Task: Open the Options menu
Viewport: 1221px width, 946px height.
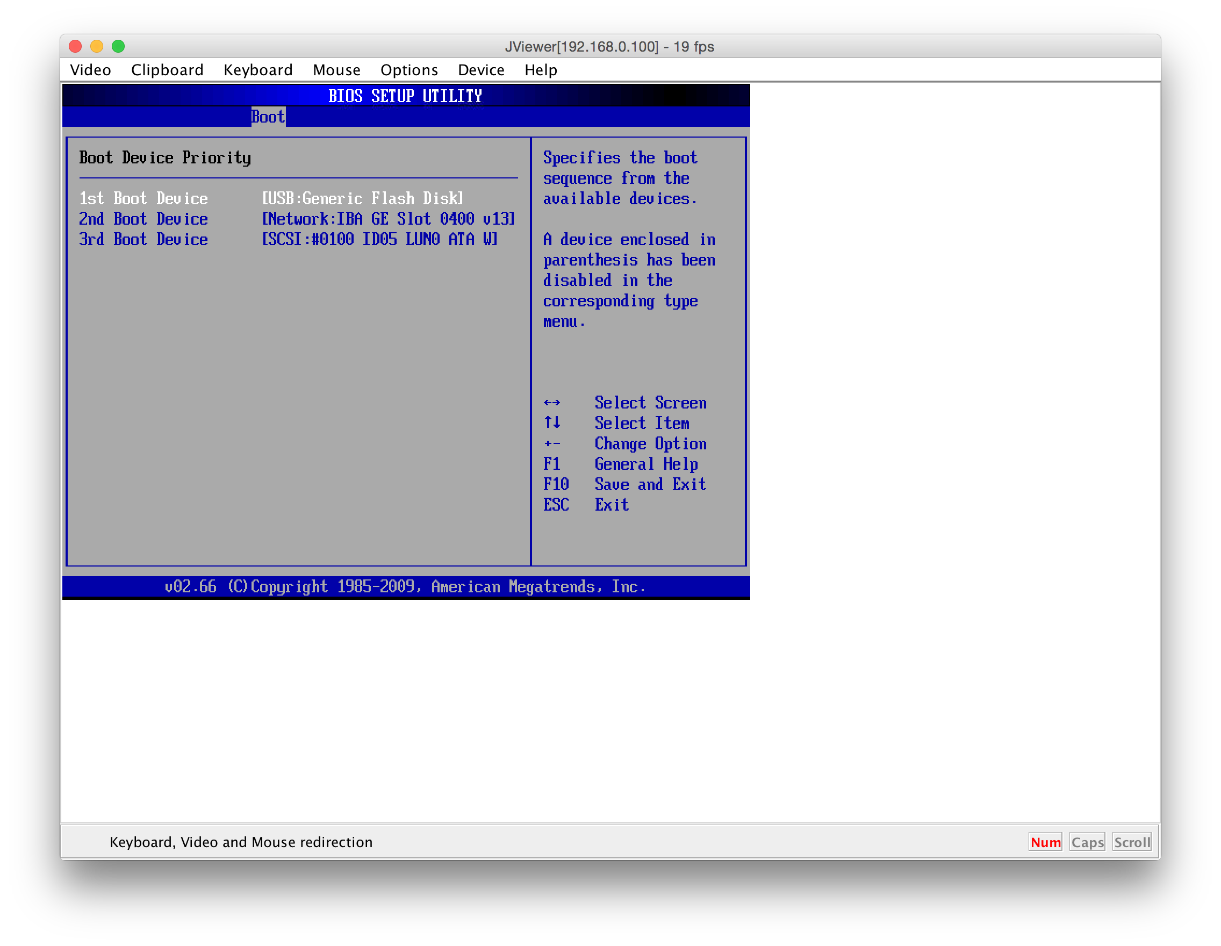Action: coord(409,70)
